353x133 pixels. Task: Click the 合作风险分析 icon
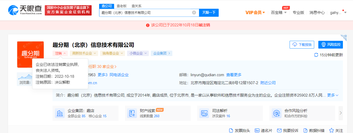point(276,113)
